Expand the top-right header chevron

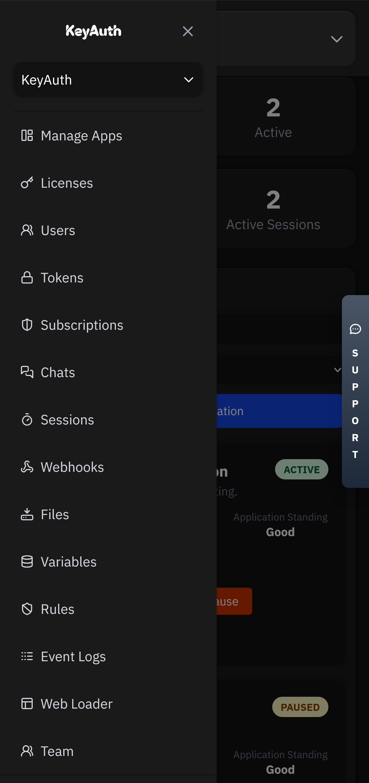click(337, 39)
